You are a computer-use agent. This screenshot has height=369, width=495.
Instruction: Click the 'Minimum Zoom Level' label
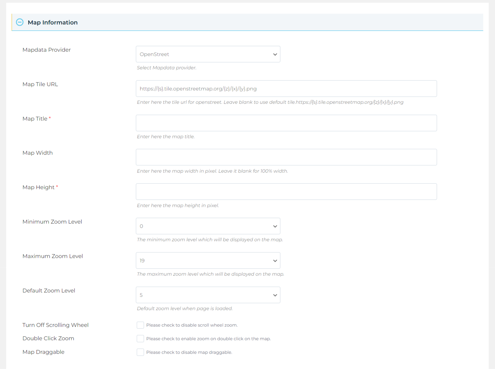tap(52, 222)
